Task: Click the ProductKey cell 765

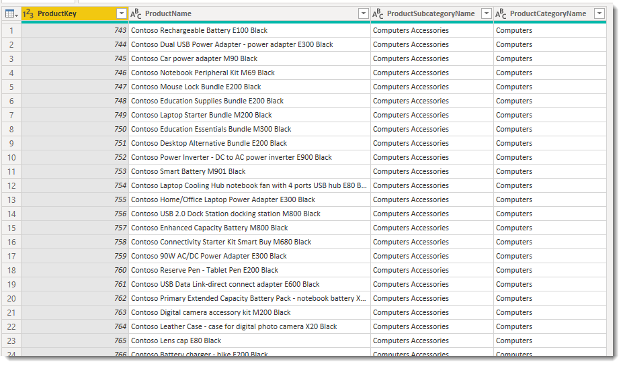Action: [75, 341]
